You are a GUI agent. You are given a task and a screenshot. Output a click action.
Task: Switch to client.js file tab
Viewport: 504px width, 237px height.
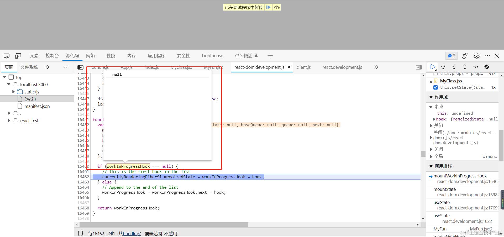[303, 67]
